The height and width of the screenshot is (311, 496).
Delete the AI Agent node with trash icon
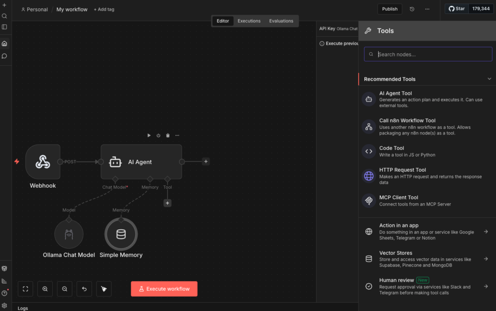click(168, 135)
